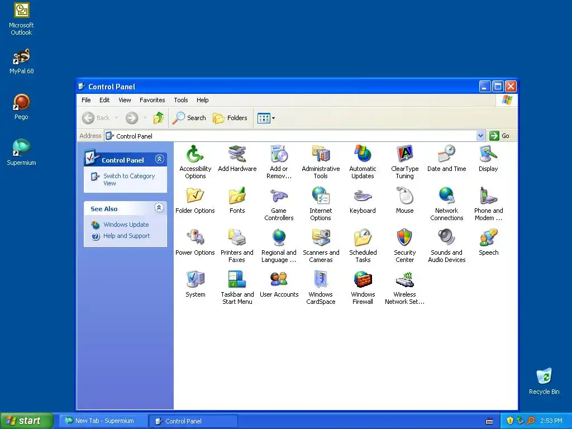Open Phone and Modem options icon
This screenshot has width=572, height=429.
click(488, 203)
